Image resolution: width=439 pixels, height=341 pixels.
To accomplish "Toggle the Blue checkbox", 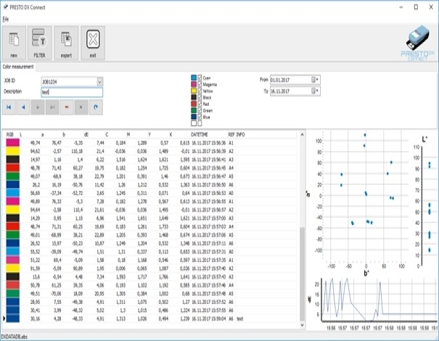I will point(200,117).
